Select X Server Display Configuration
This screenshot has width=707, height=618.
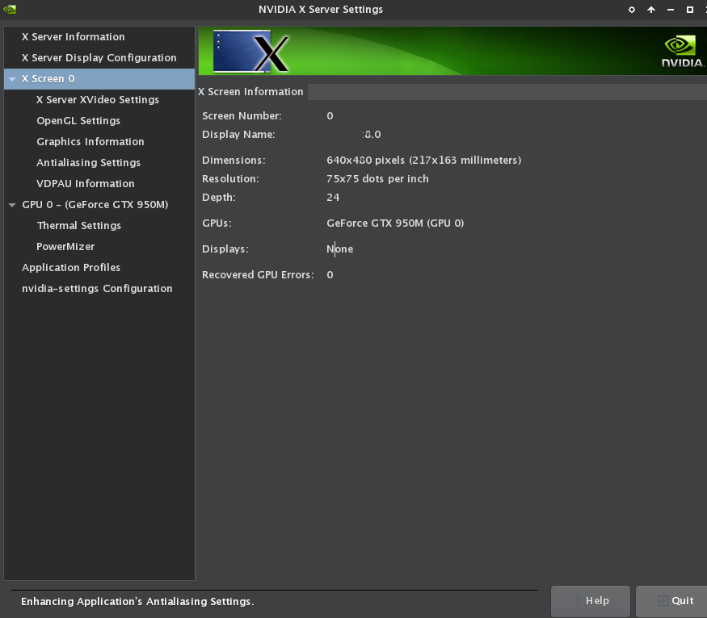point(99,58)
